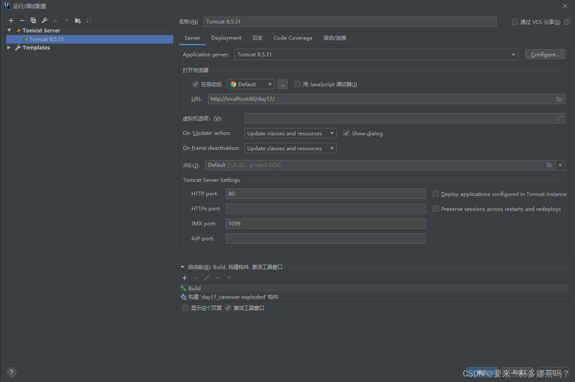Collapse the Tomcat Server tree node
The height and width of the screenshot is (382, 575).
[9, 30]
